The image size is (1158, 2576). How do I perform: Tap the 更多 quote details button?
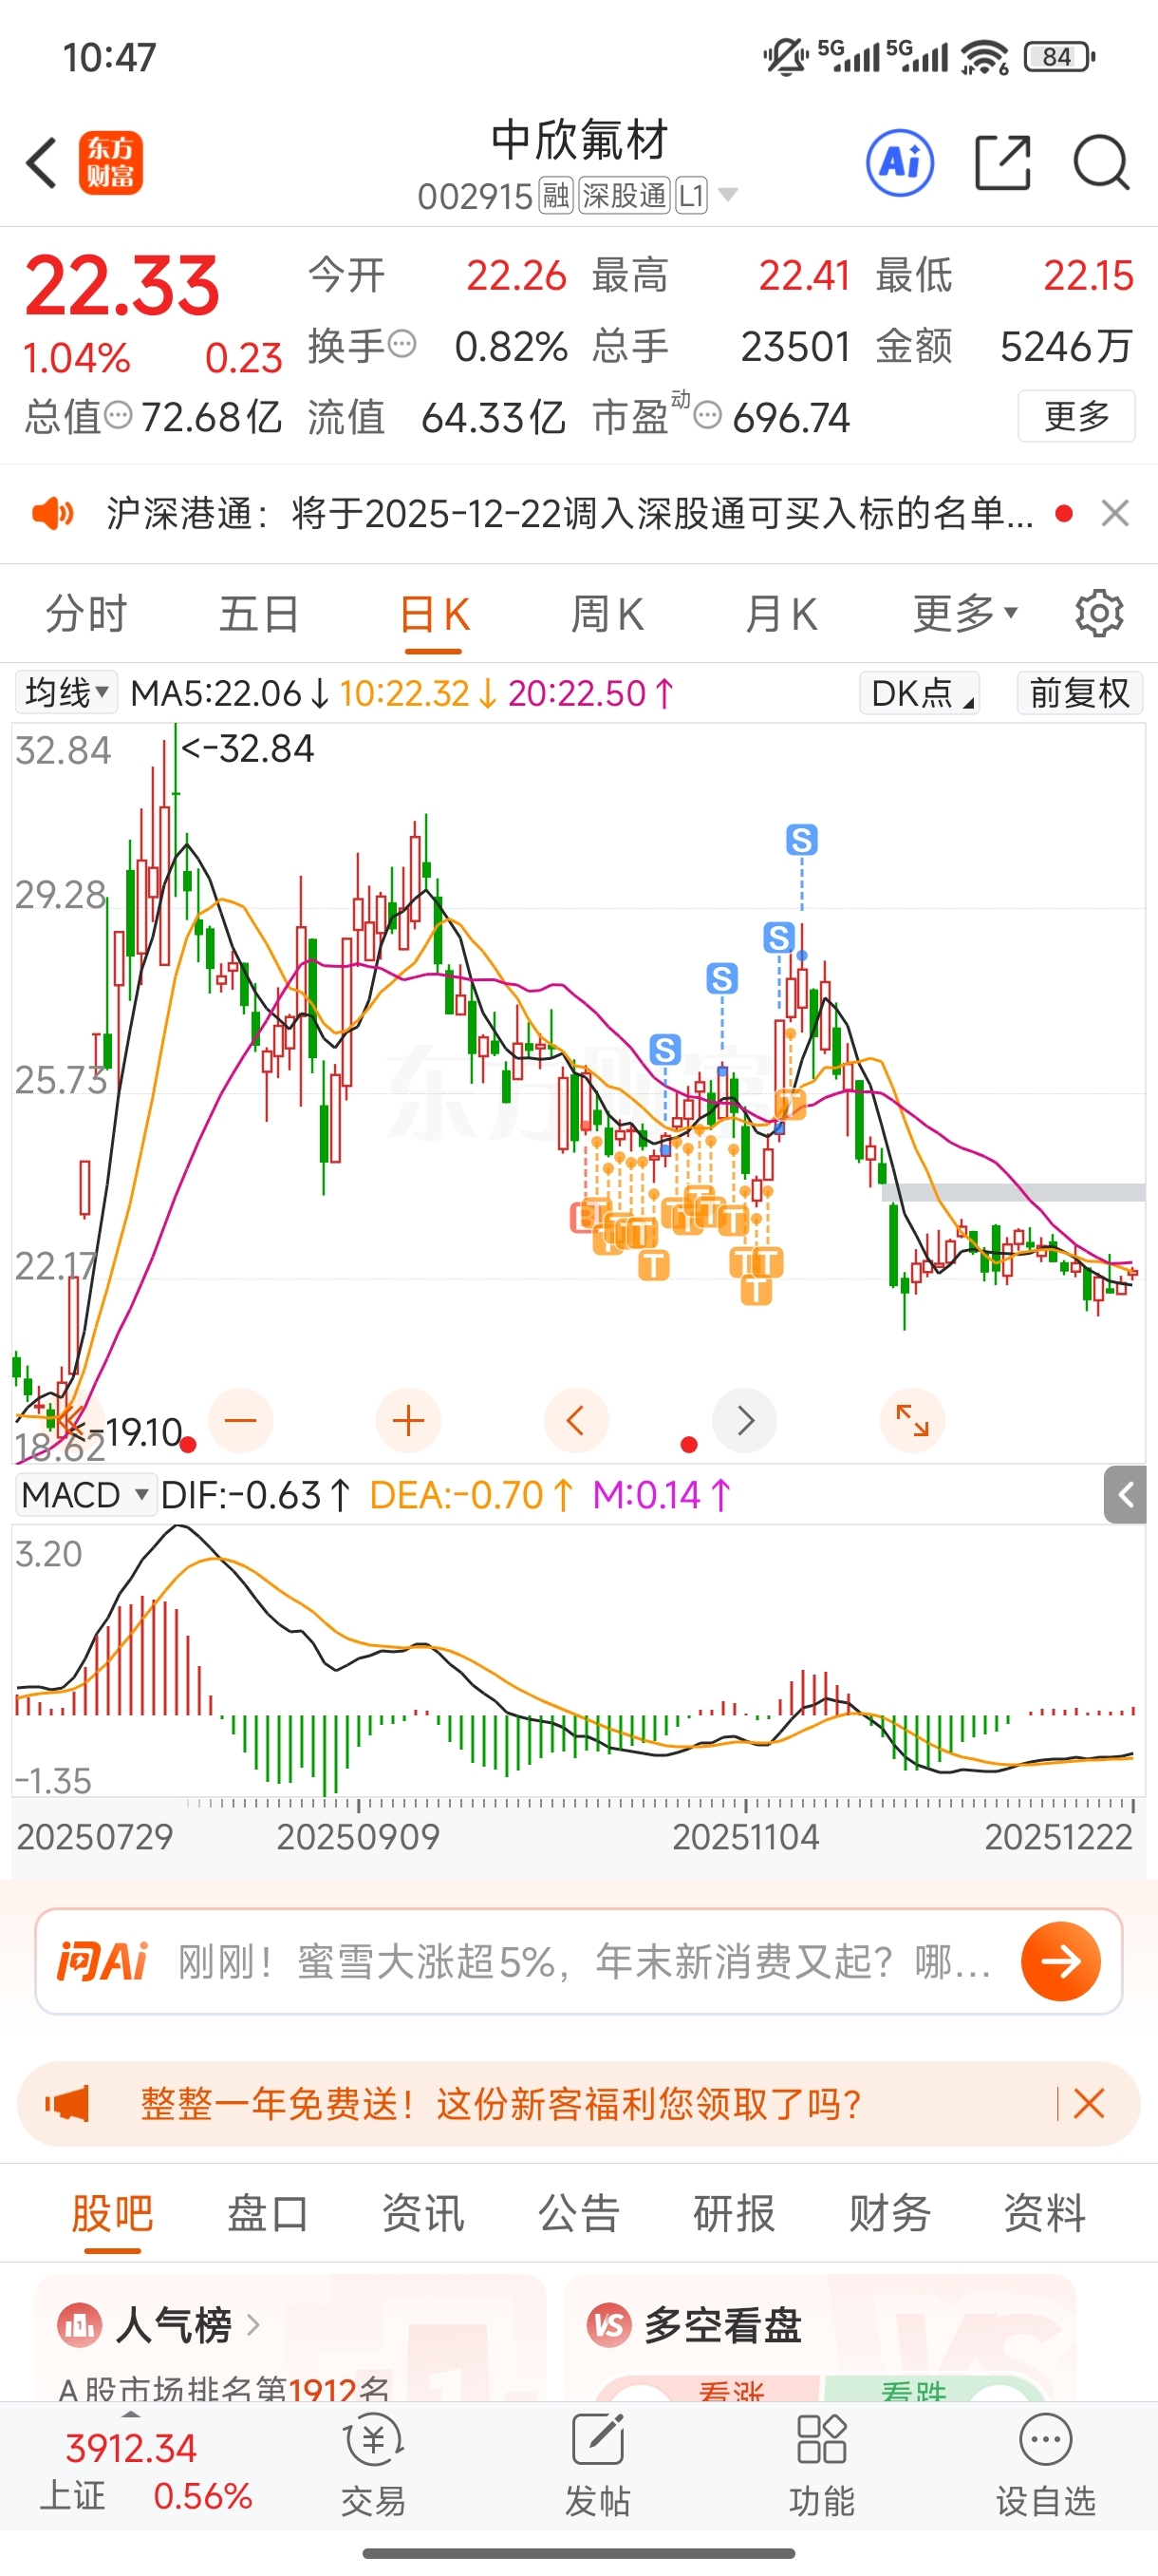pos(1076,415)
